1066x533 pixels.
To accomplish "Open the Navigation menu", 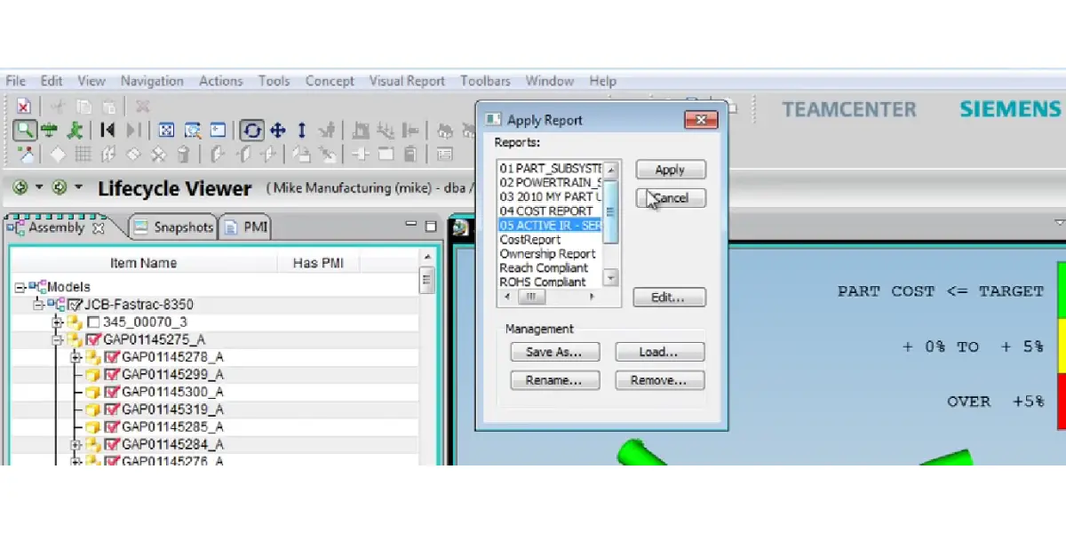I will pos(152,81).
